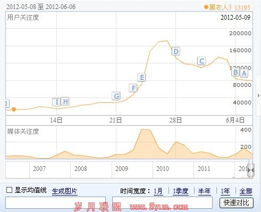Click the 21日 axis label
The width and height of the screenshot is (261, 212).
click(115, 120)
